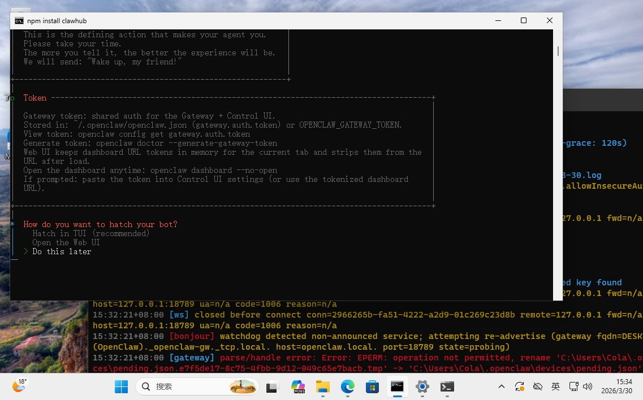This screenshot has width=643, height=400.
Task: Click 'key found' text in background terminal
Action: click(599, 282)
